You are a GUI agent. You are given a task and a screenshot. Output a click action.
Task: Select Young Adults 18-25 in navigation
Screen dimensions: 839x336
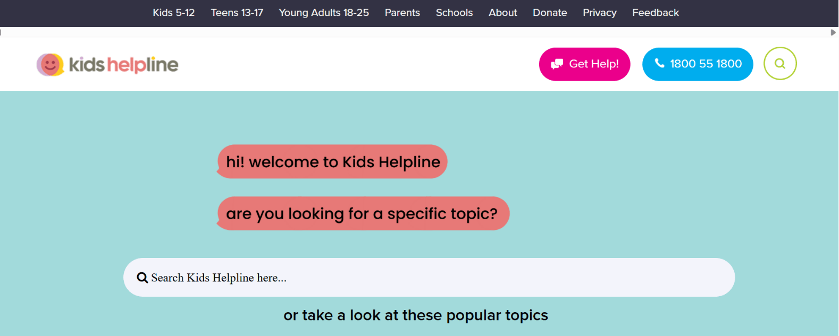tap(324, 13)
